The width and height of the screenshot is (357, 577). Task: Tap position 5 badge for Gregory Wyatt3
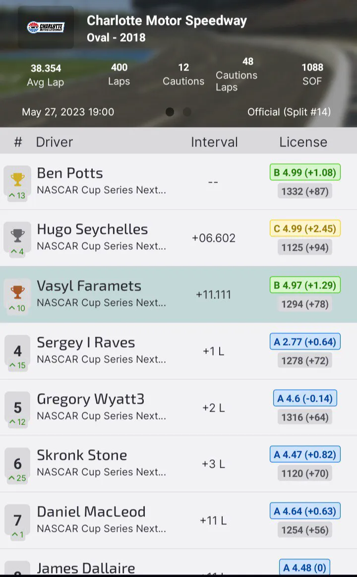17,408
